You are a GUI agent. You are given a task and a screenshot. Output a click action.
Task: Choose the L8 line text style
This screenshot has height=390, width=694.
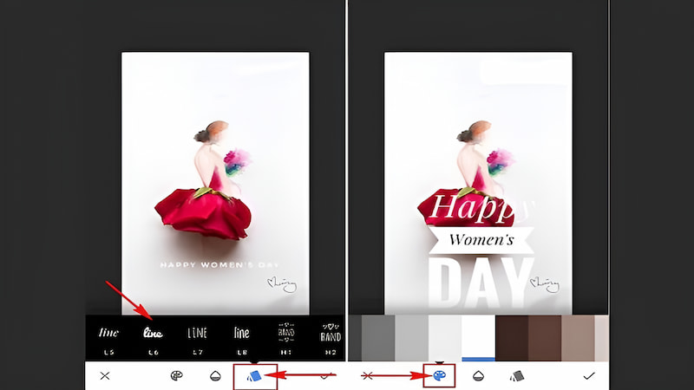242,338
